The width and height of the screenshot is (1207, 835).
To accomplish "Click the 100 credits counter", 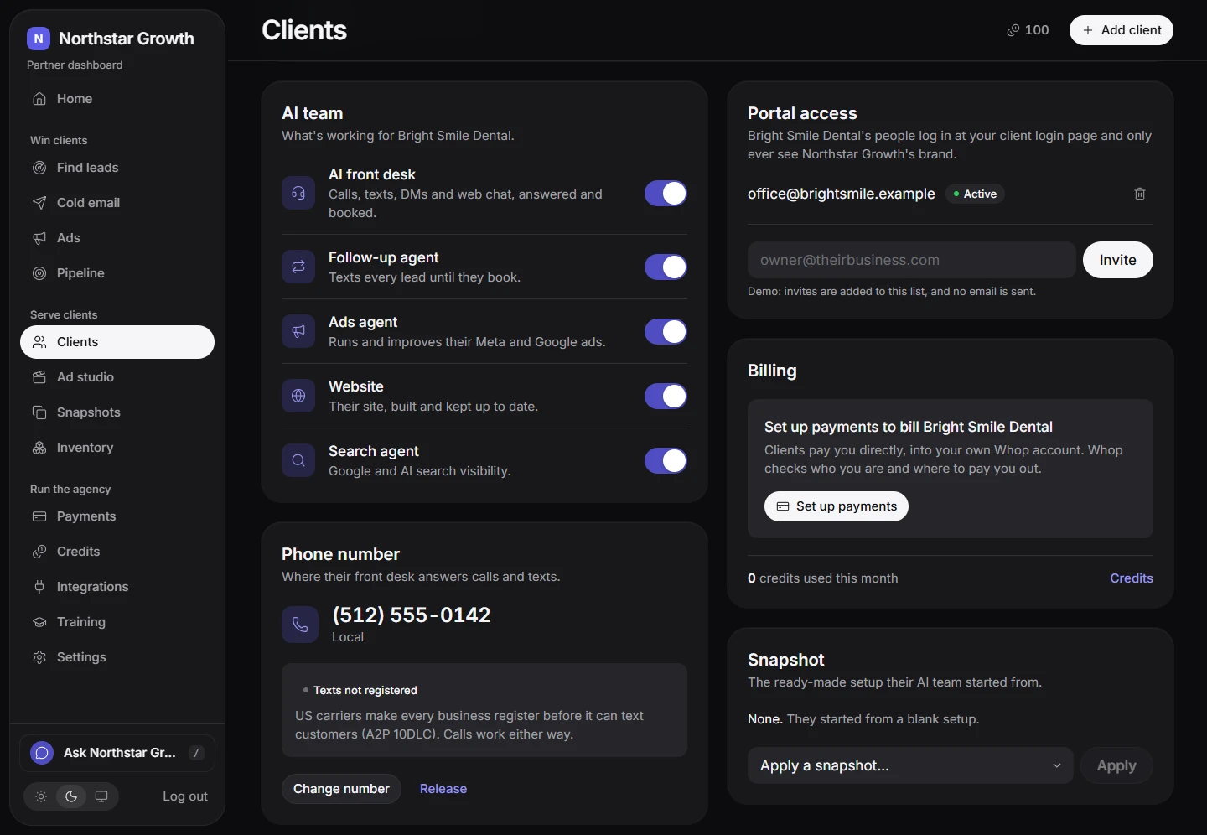I will [x=1028, y=30].
